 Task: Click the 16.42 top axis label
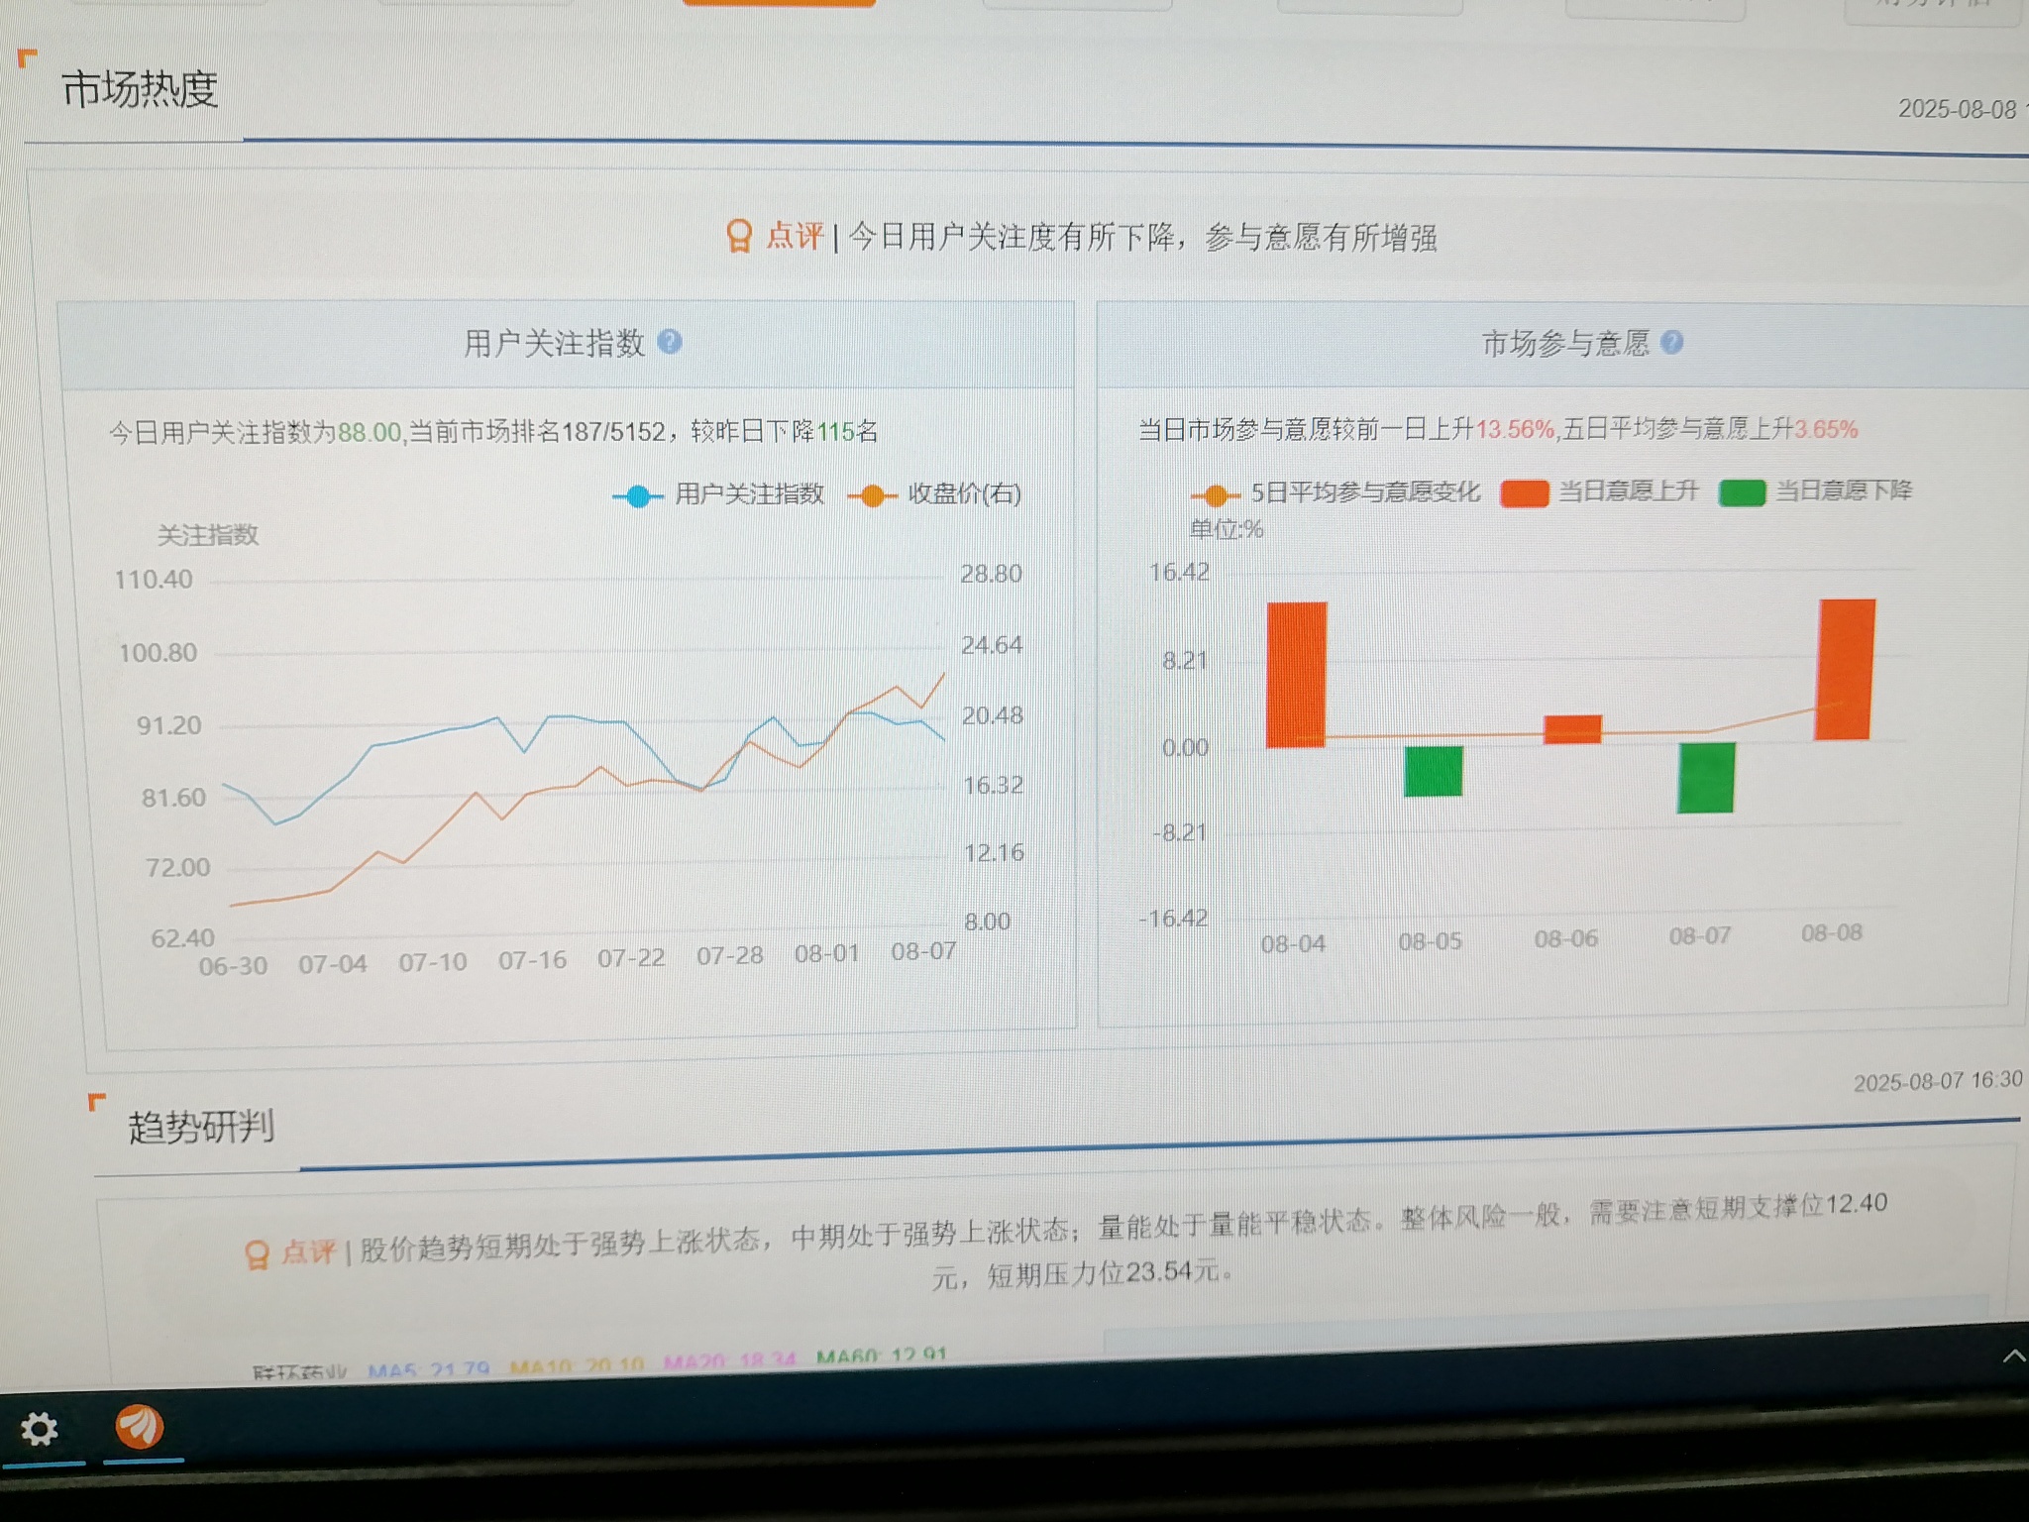1179,572
